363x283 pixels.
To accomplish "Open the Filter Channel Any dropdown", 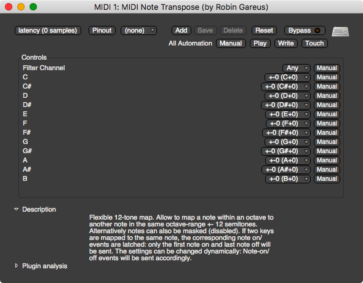I will pos(297,68).
